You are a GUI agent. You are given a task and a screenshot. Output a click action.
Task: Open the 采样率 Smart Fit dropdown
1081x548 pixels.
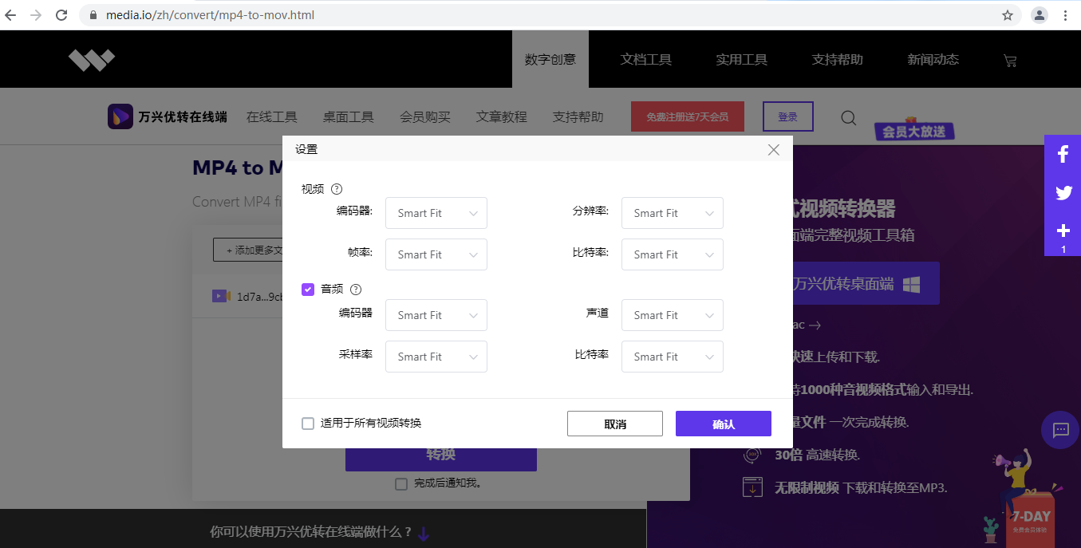tap(436, 357)
